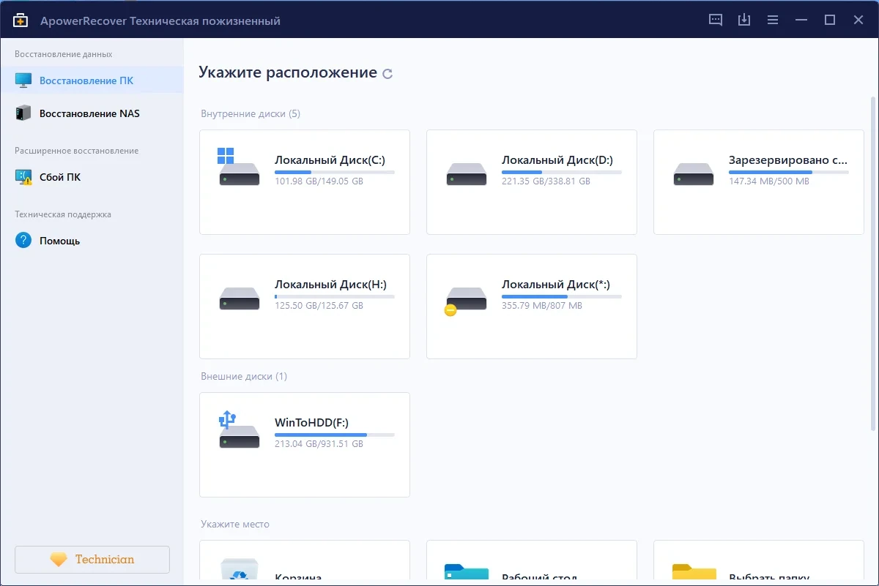Screen dimensions: 879x586
Task: Click the ApowerRecover app logo icon
Action: pyautogui.click(x=21, y=20)
